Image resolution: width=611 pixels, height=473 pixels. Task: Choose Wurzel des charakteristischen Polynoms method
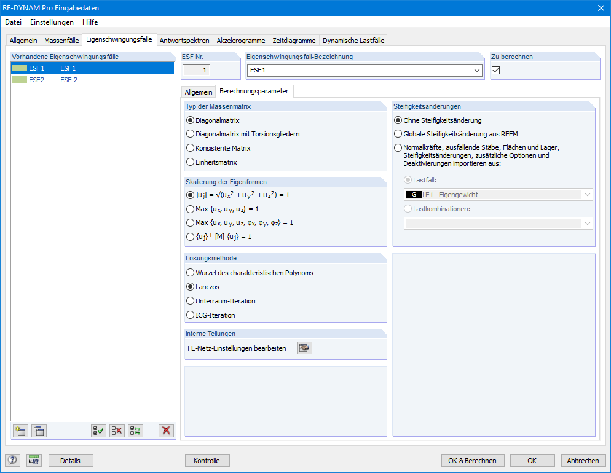(190, 273)
